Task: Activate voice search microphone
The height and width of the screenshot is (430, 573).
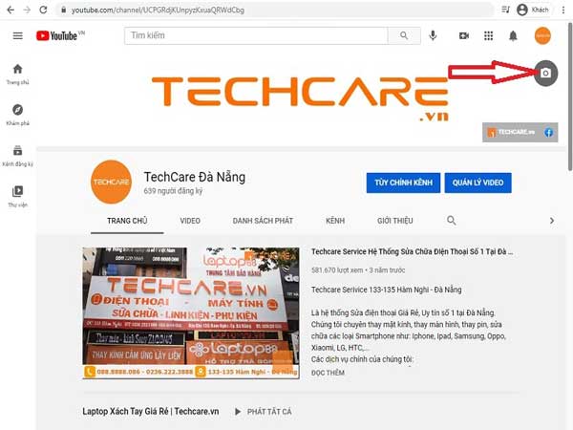Action: [x=433, y=35]
